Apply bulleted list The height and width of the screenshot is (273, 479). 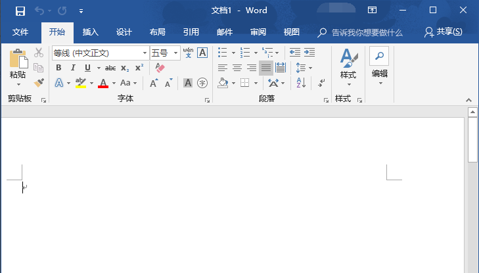point(223,53)
